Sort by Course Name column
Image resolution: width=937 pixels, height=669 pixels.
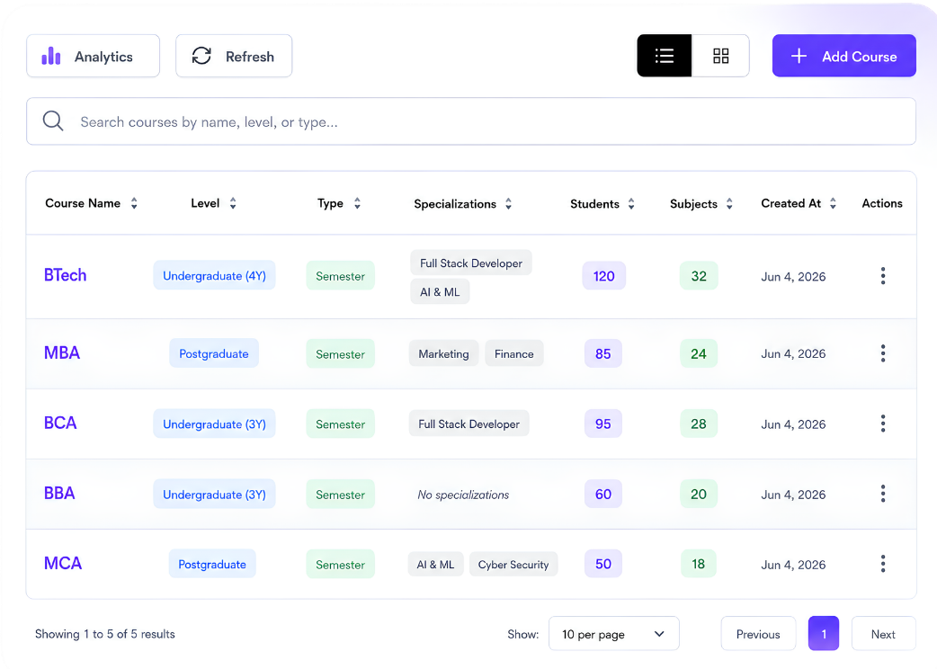(92, 204)
